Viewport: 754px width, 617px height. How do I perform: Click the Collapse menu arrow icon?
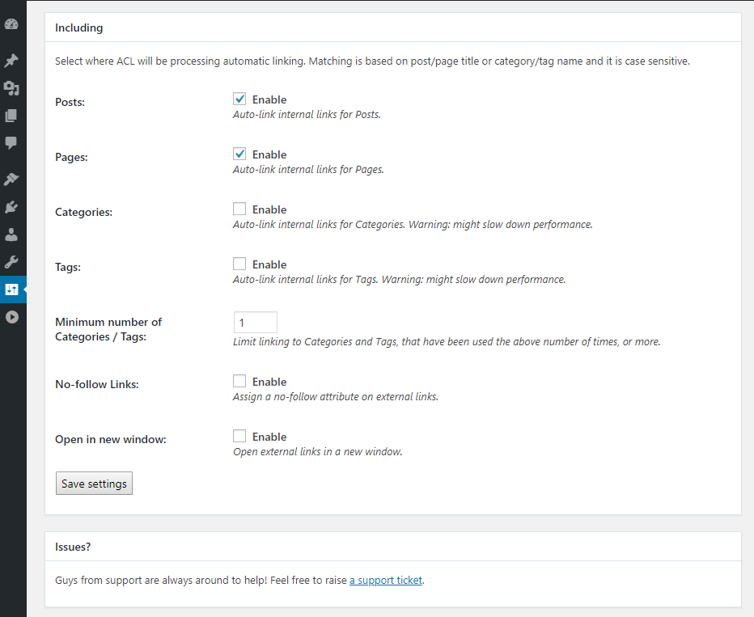pyautogui.click(x=11, y=317)
